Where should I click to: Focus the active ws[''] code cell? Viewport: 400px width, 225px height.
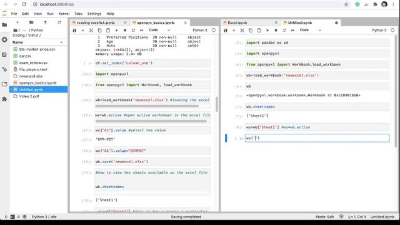click(317, 138)
